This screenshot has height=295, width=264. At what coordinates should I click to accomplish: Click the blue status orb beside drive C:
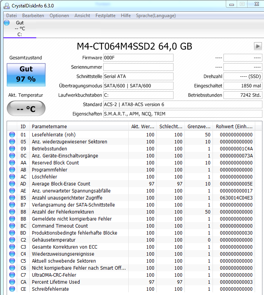point(7,23)
